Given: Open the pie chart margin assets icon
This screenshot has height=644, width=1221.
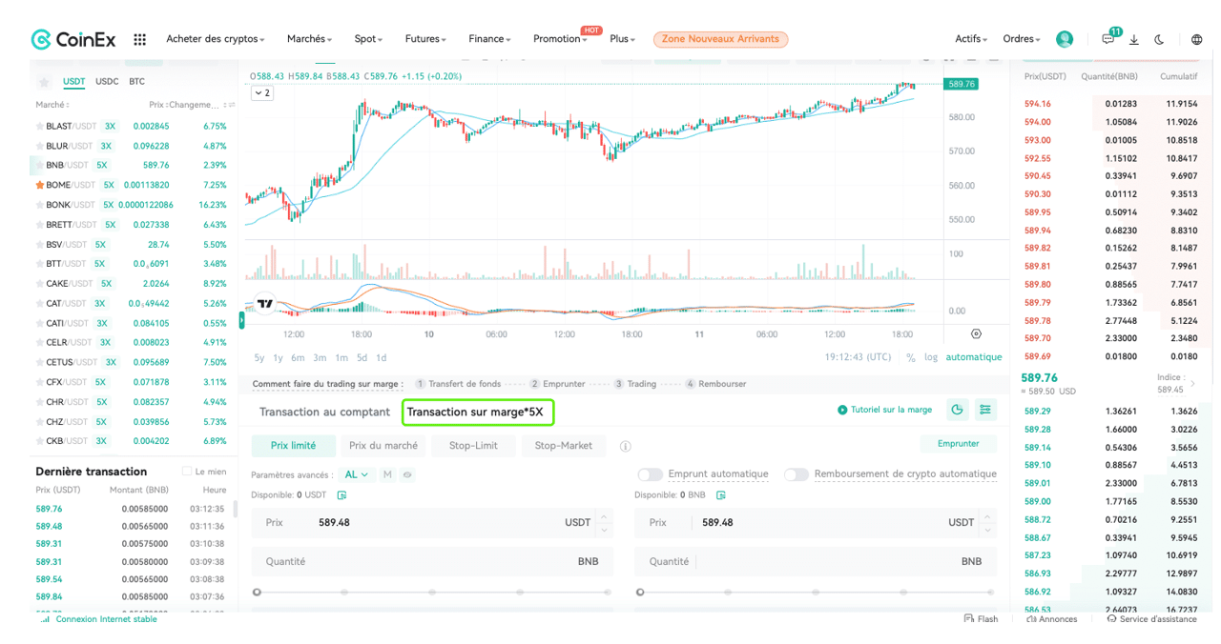Looking at the screenshot, I should (957, 410).
